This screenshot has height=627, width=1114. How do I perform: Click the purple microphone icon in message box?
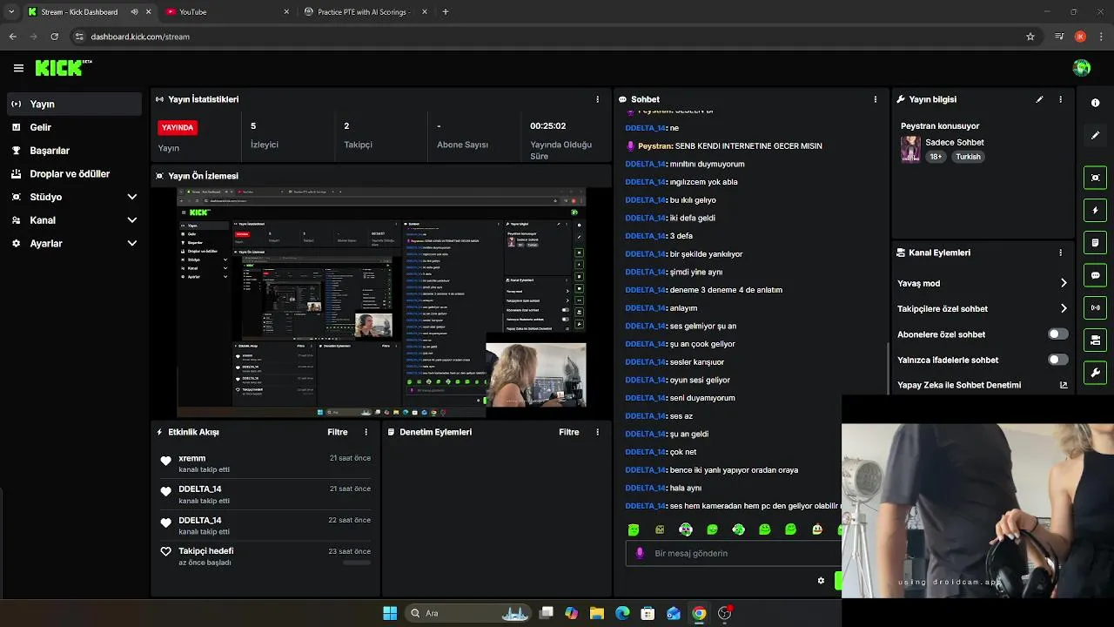click(x=641, y=553)
